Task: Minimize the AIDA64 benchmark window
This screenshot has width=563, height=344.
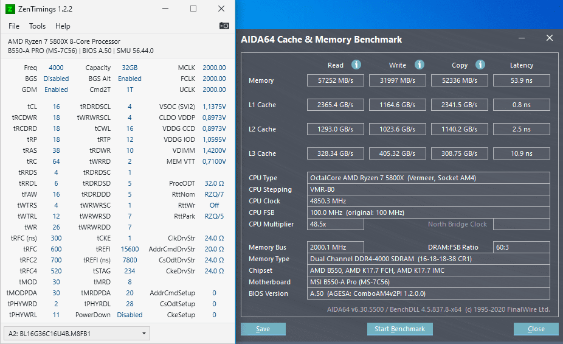Action: 522,38
